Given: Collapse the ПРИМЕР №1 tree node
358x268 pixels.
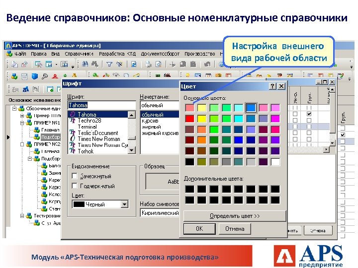Looking at the screenshot, I should point(22,123).
